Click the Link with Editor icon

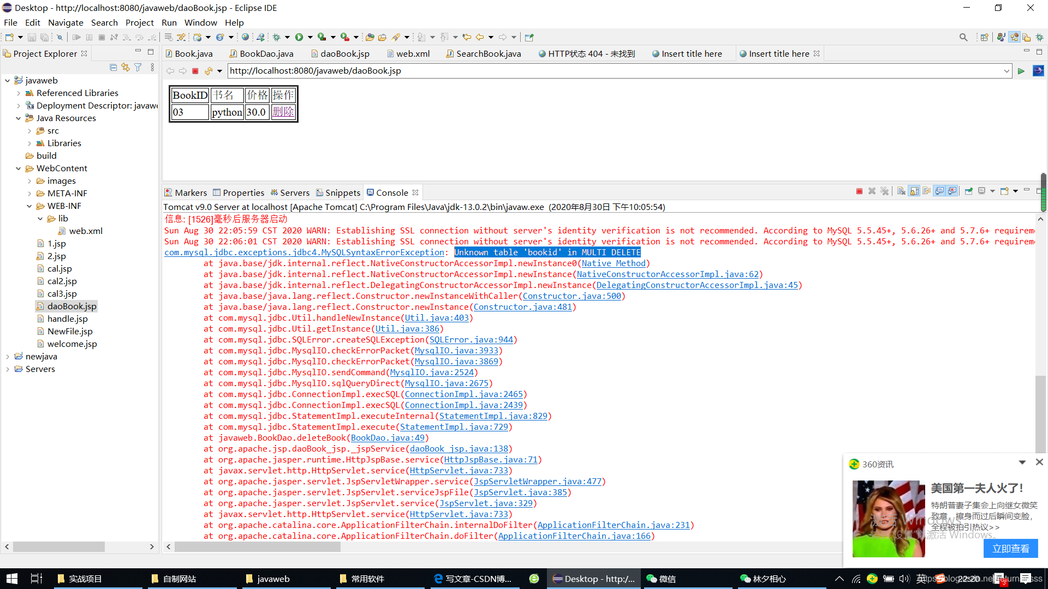(126, 67)
